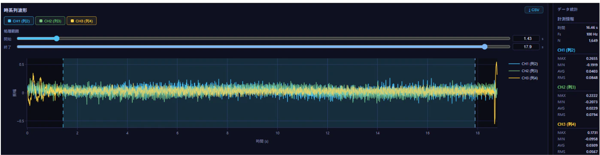This screenshot has width=600, height=155.
Task: Focus the start time field showing 1.43
Action: tap(526, 39)
